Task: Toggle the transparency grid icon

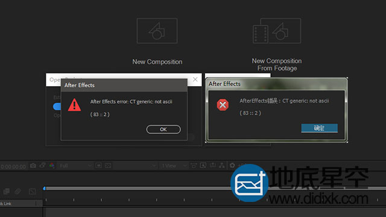Action: (108, 165)
